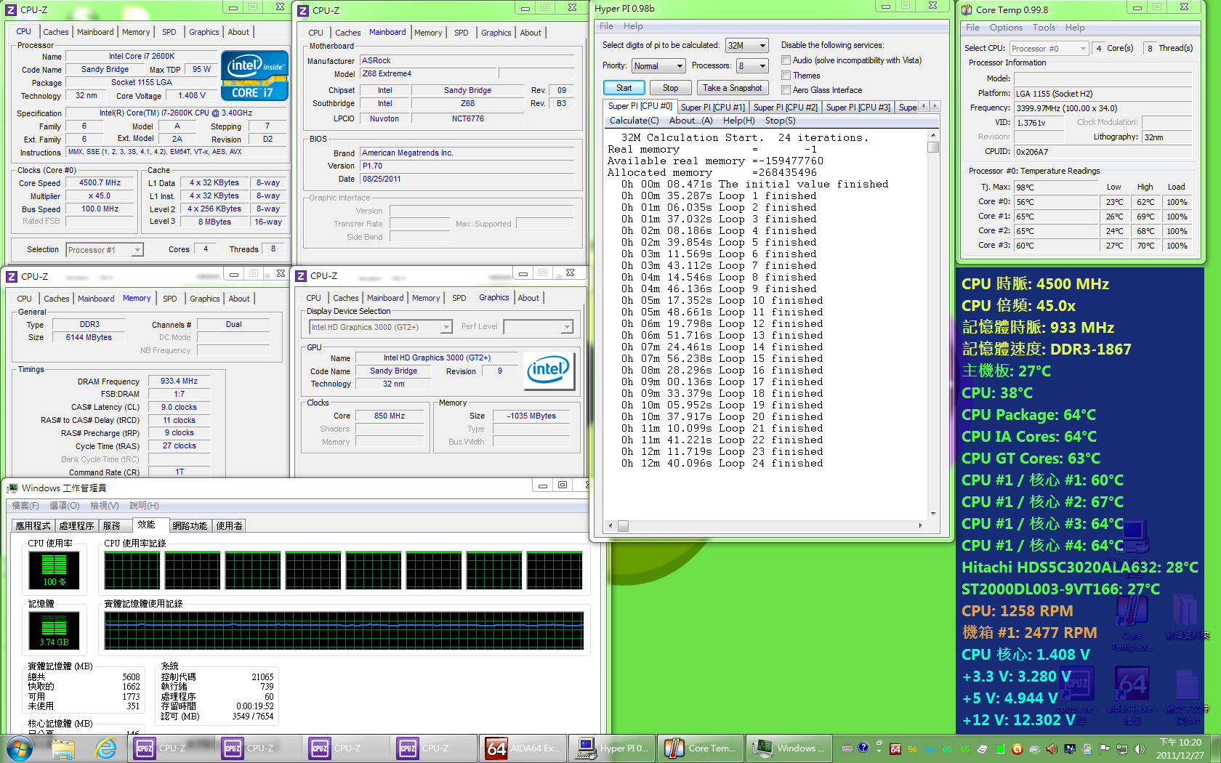Open the Perf Level dropdown in CPU-Z
This screenshot has height=763, width=1221.
(x=538, y=327)
